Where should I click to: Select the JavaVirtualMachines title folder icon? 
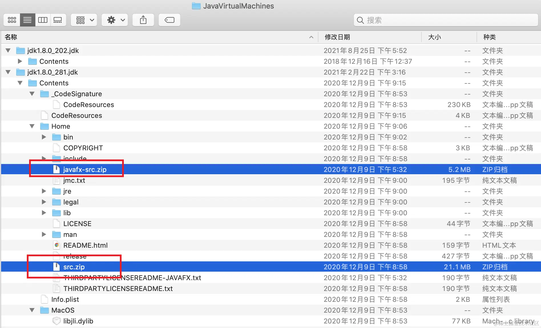pos(196,6)
